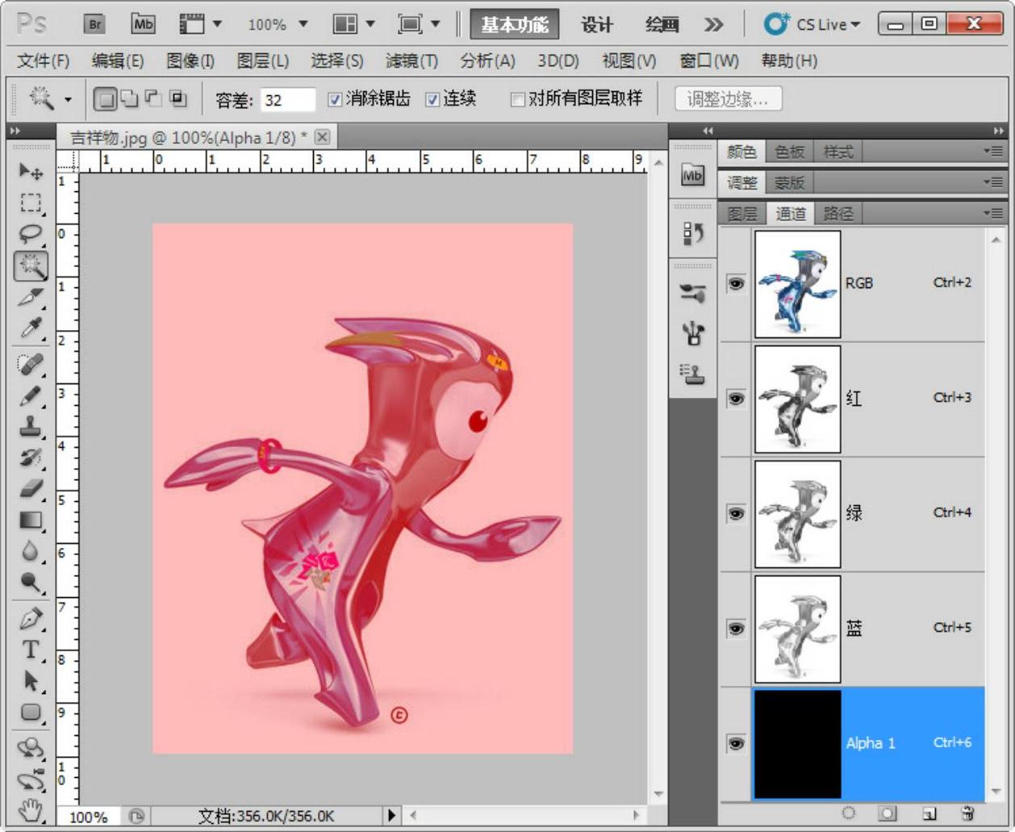Select the Pen tool
This screenshot has height=832, width=1015.
pyautogui.click(x=31, y=619)
